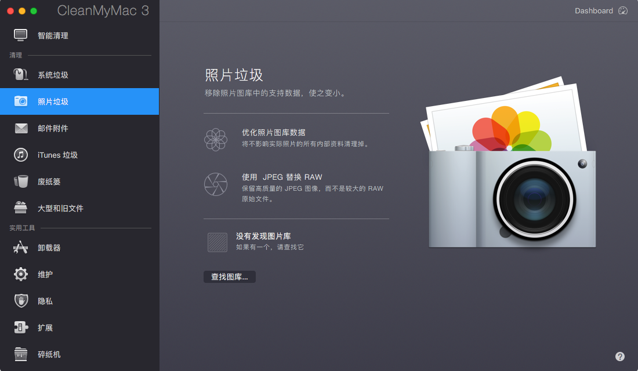
Task: Open the 废纸篓 section
Action: click(x=79, y=181)
